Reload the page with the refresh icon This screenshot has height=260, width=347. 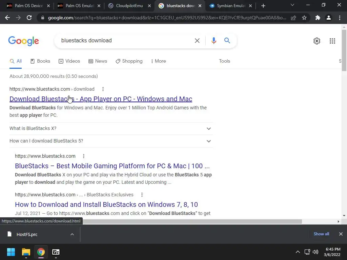29,18
